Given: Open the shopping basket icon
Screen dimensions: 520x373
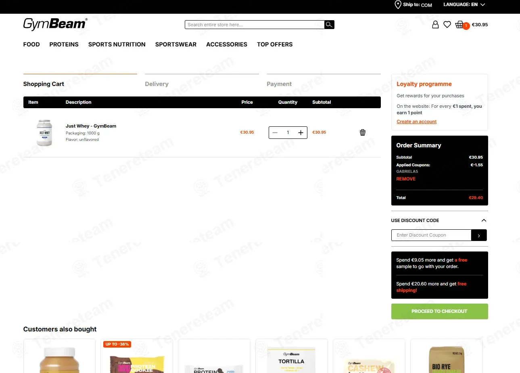Looking at the screenshot, I should [459, 25].
